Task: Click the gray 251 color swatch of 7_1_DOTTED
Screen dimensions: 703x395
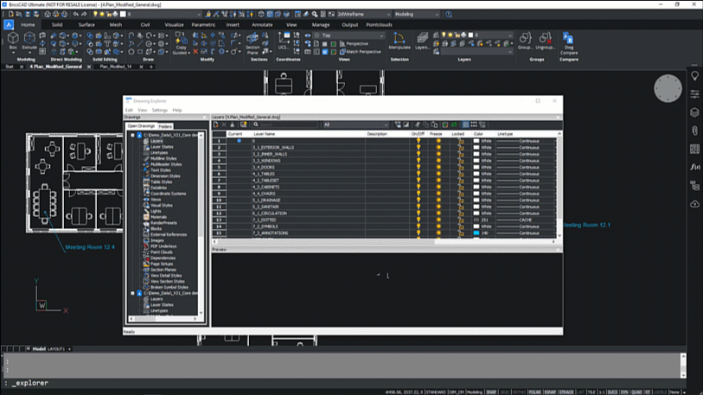Action: coord(476,220)
